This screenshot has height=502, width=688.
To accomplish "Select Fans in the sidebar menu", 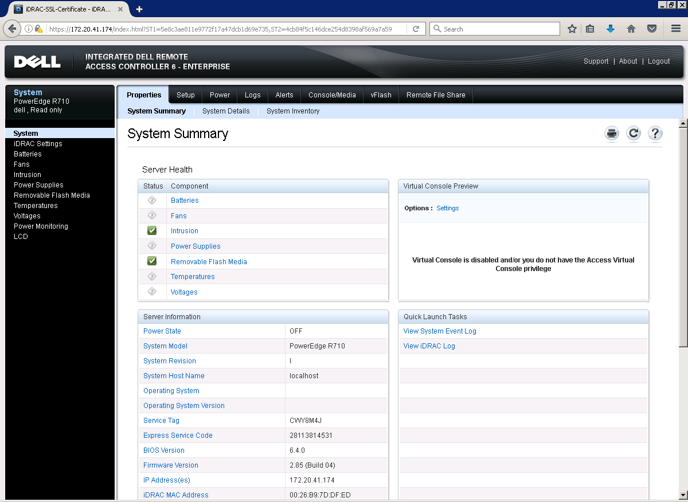I will pyautogui.click(x=21, y=164).
